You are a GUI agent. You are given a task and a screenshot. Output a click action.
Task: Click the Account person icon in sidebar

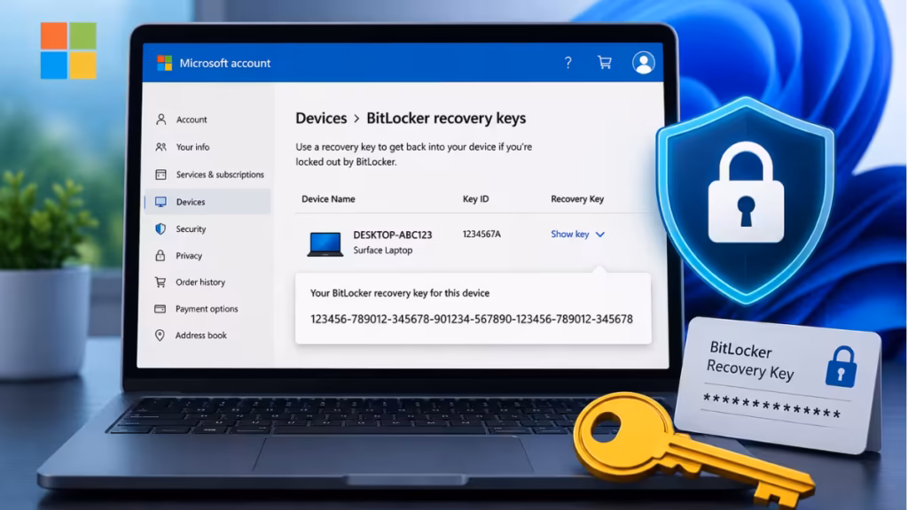click(x=161, y=120)
